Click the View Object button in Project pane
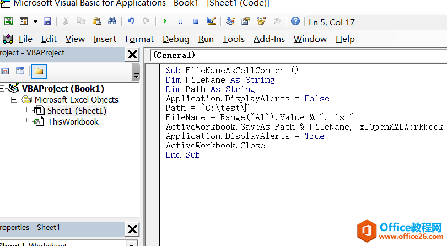This screenshot has width=447, height=246. [x=20, y=71]
